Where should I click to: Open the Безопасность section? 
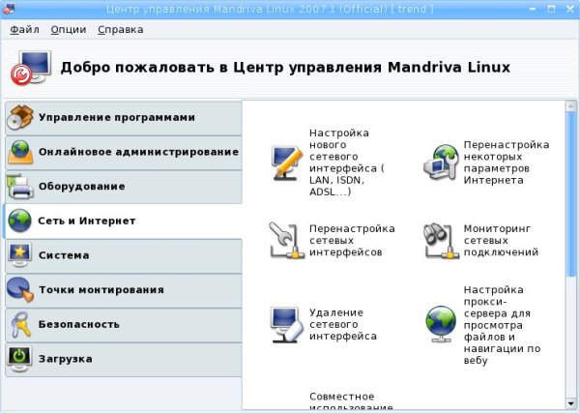click(x=124, y=324)
